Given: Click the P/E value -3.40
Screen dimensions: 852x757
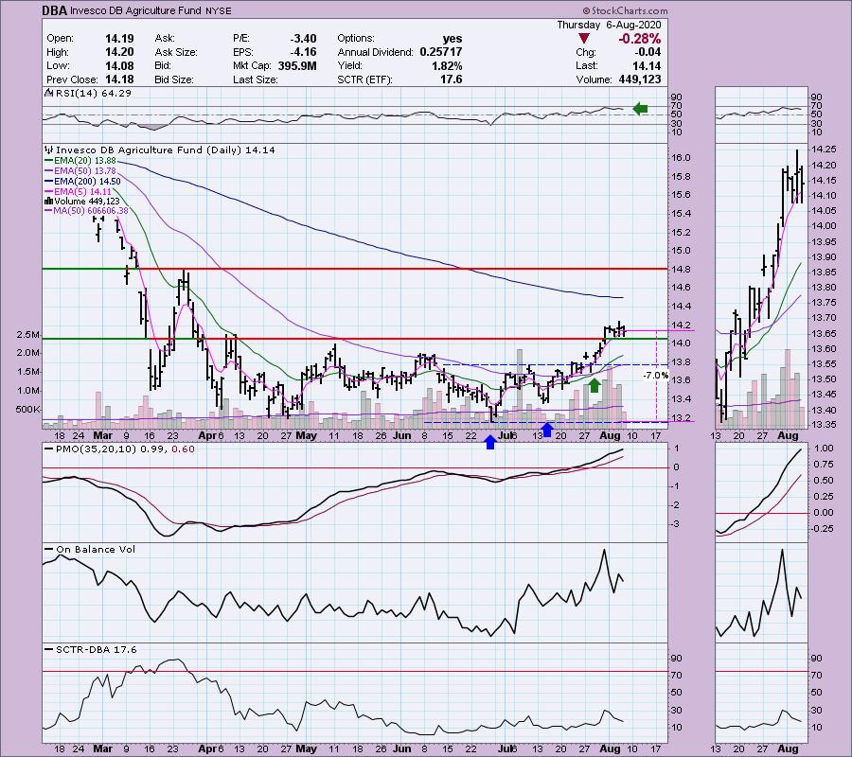Looking at the screenshot, I should [x=303, y=39].
